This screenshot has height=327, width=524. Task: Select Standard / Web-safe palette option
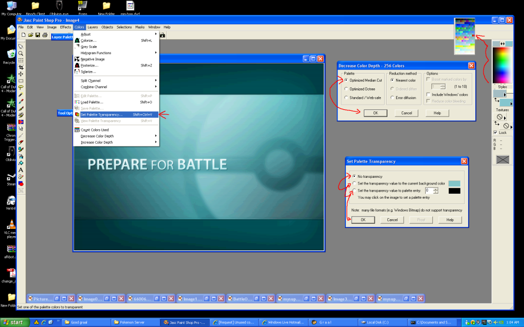363,98
